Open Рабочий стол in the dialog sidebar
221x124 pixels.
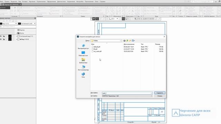(83, 54)
